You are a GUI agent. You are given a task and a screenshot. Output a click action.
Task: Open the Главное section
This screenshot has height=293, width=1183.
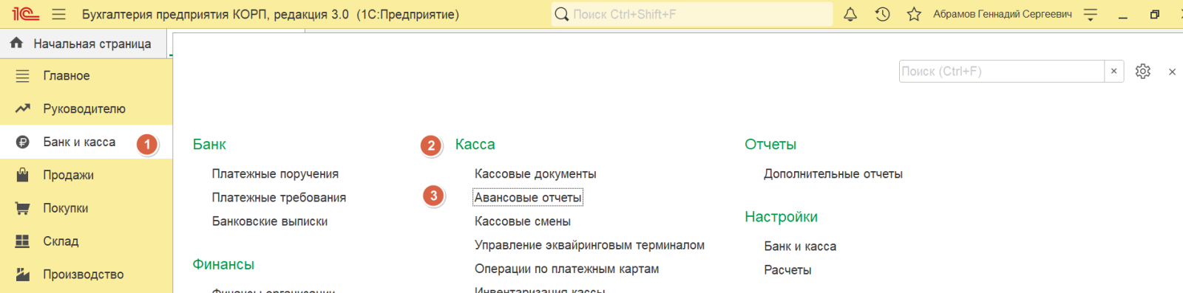tap(86, 75)
